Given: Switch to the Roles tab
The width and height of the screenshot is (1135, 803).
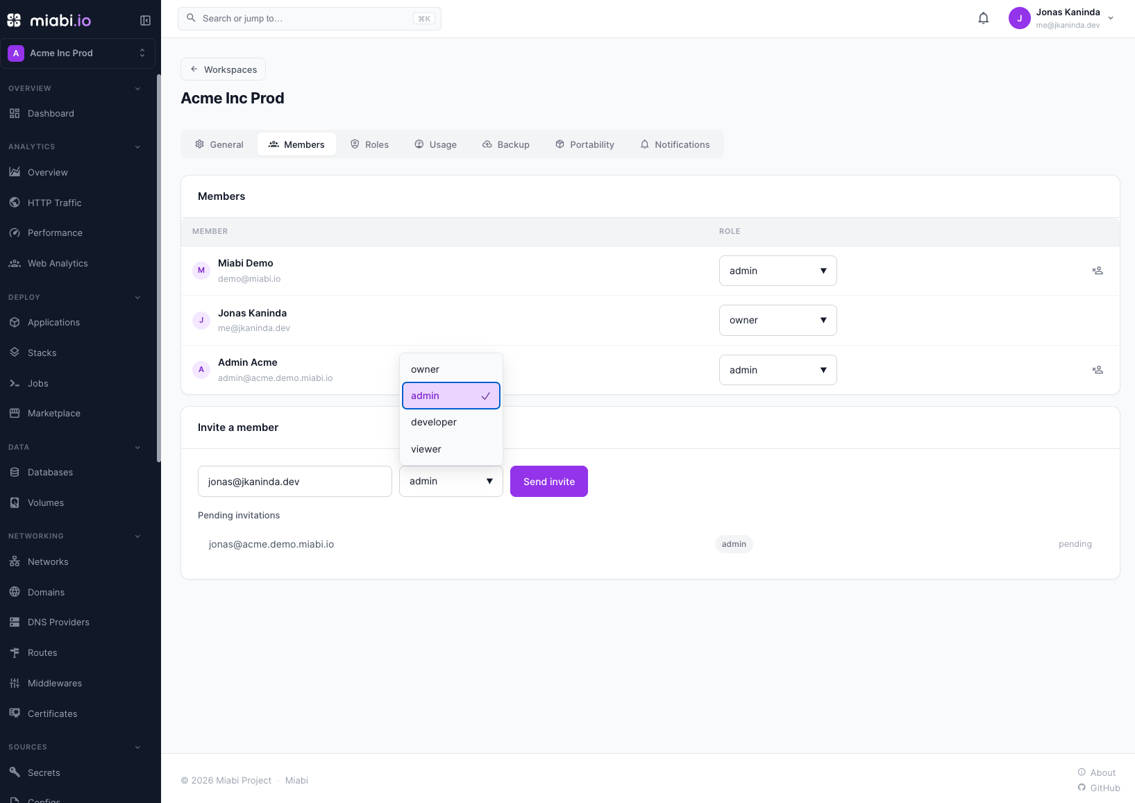Looking at the screenshot, I should (369, 144).
